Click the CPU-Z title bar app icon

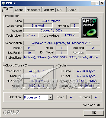[4, 3]
